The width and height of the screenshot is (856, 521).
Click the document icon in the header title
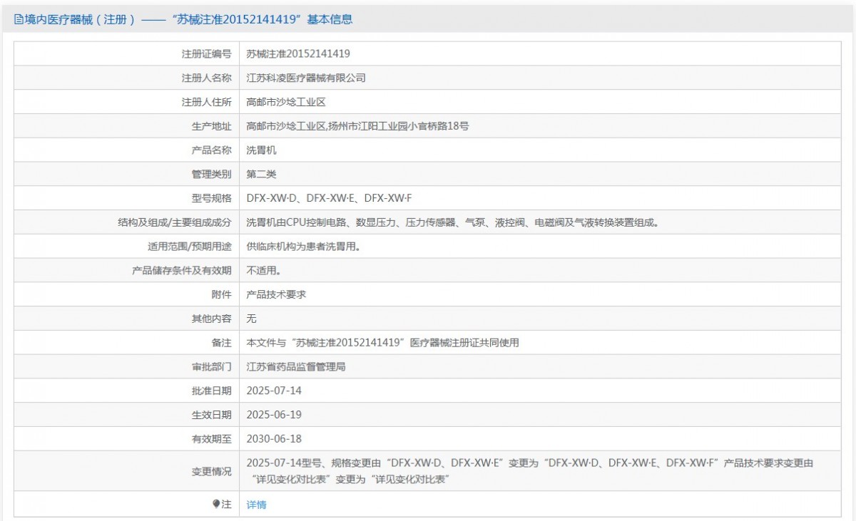(x=19, y=20)
